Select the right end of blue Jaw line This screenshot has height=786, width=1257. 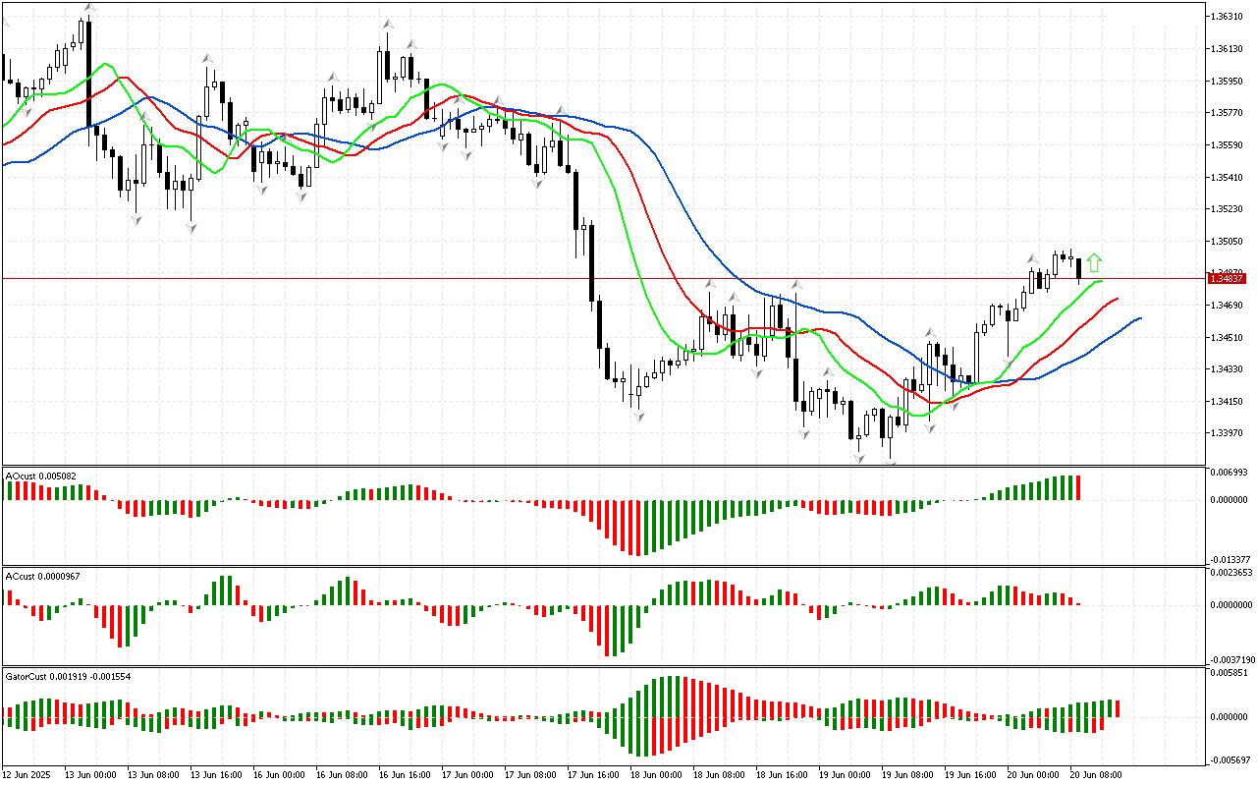click(1139, 318)
